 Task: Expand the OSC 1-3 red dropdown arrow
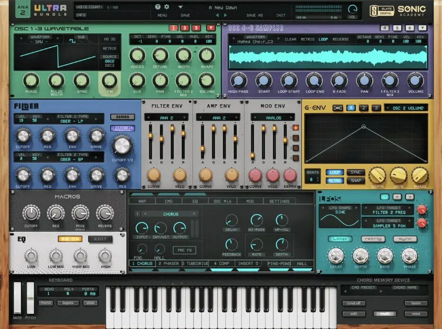coord(210,28)
